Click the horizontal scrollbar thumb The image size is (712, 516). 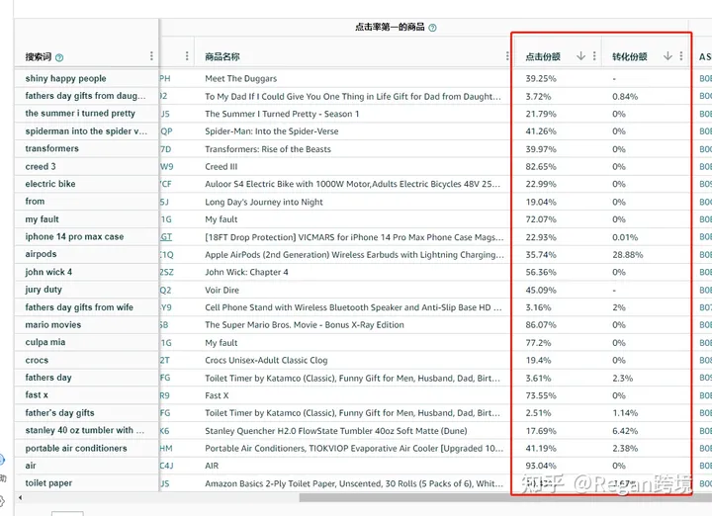pos(505,498)
